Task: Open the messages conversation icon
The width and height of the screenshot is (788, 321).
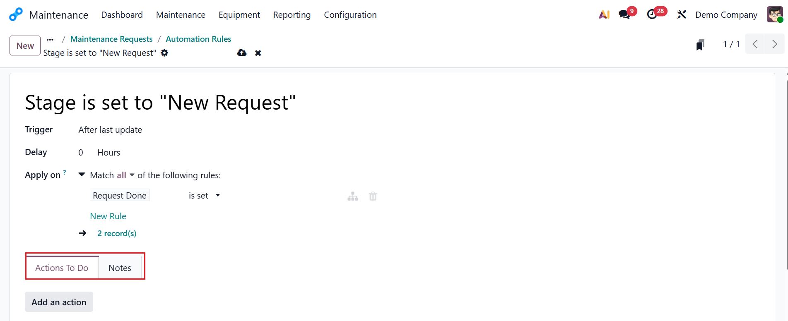Action: tap(624, 14)
